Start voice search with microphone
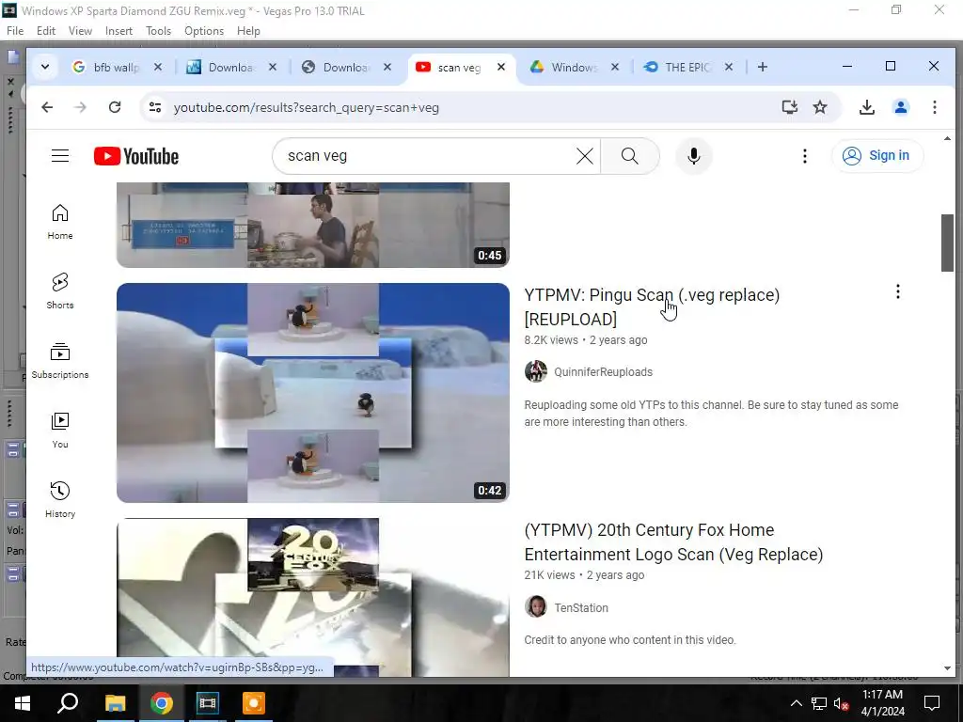Viewport: 963px width, 722px height. (x=694, y=156)
